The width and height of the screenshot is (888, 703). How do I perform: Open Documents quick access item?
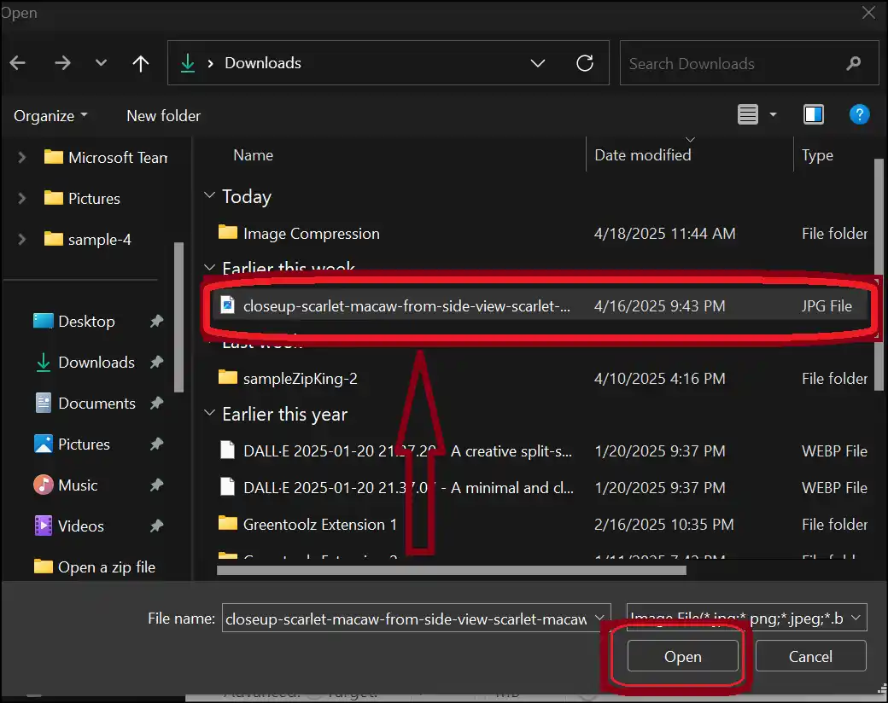(x=85, y=403)
